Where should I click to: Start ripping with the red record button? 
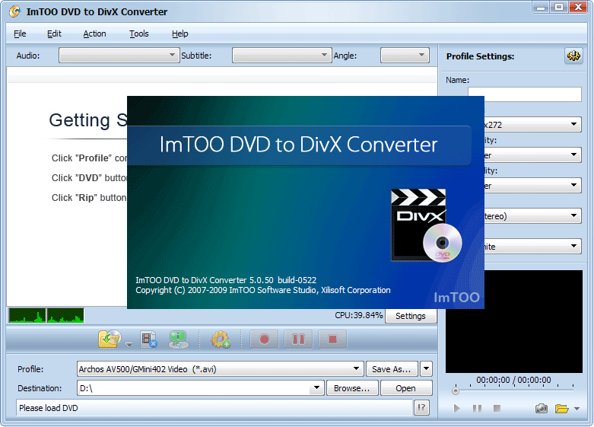265,339
